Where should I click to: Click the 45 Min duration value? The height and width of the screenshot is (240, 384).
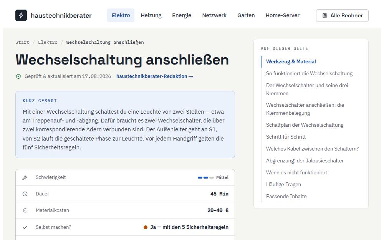click(219, 194)
